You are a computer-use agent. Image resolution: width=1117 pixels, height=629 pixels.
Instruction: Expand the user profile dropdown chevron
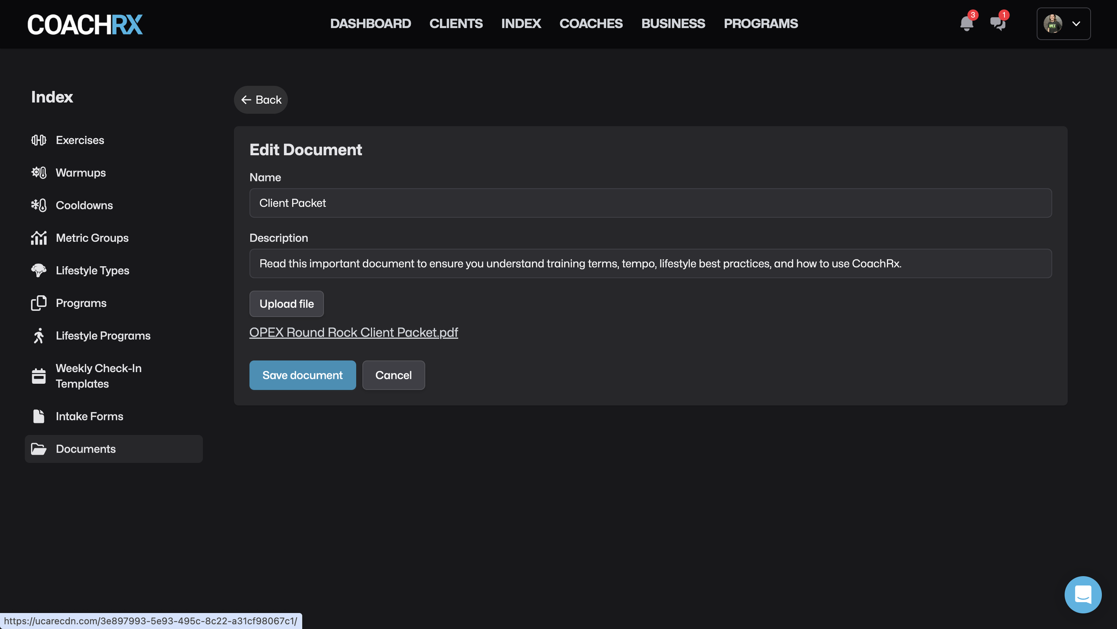1076,24
